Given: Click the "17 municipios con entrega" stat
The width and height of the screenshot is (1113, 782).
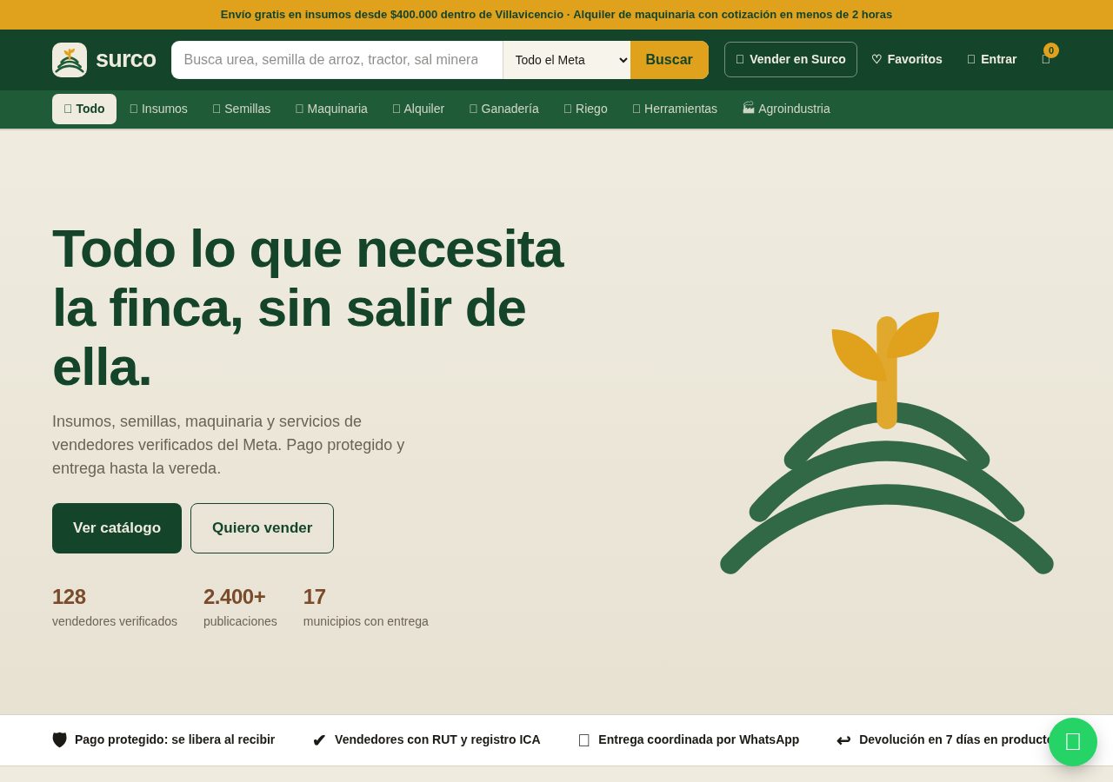Looking at the screenshot, I should click(366, 607).
